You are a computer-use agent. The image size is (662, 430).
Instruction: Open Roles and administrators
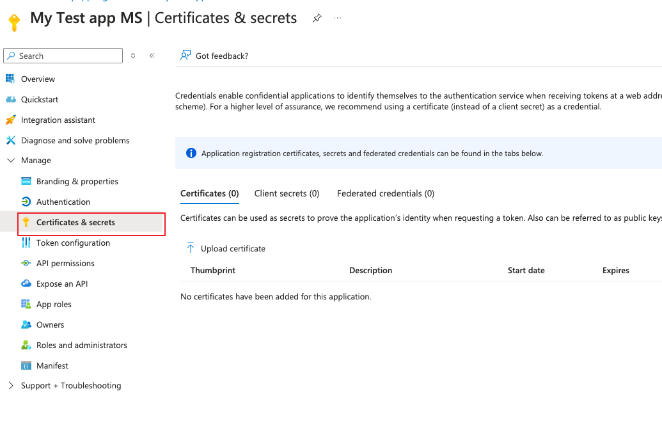click(x=81, y=346)
